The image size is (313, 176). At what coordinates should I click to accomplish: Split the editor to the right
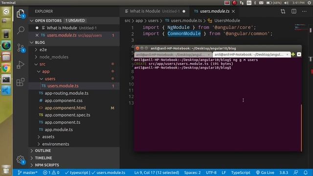pyautogui.click(x=293, y=11)
